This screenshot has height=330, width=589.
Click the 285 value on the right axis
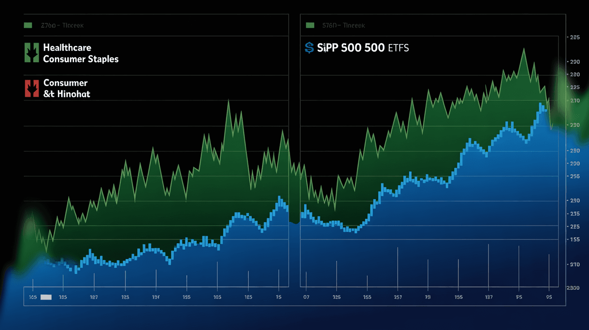click(575, 38)
